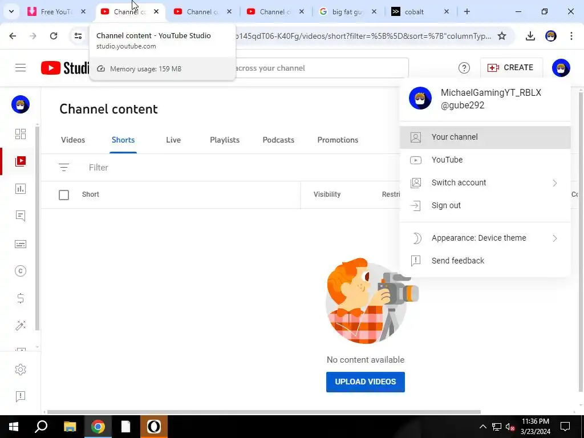Click the search across your channel box

(322, 68)
